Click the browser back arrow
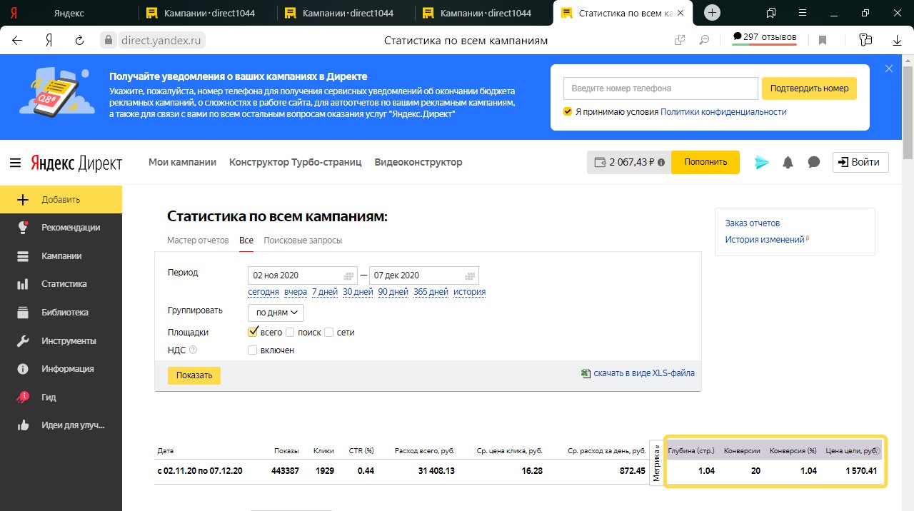The width and height of the screenshot is (914, 511). (x=17, y=41)
